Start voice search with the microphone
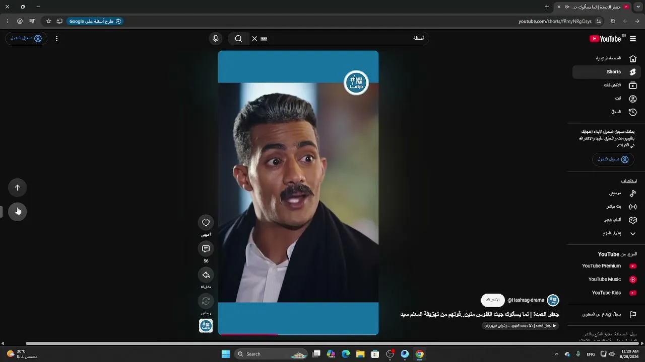Viewport: 645px width, 362px height. (x=216, y=39)
